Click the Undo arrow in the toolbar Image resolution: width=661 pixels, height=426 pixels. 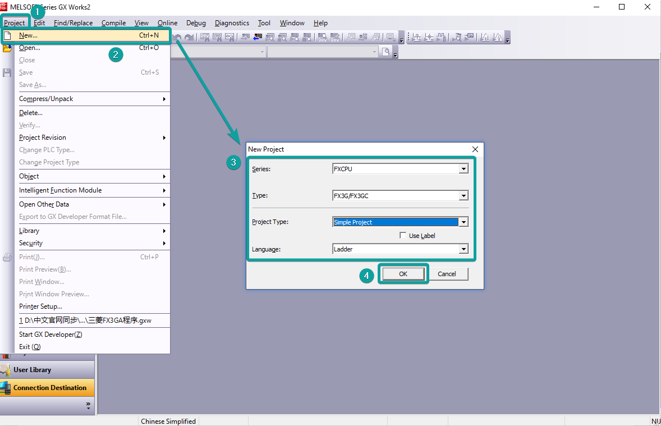(178, 38)
